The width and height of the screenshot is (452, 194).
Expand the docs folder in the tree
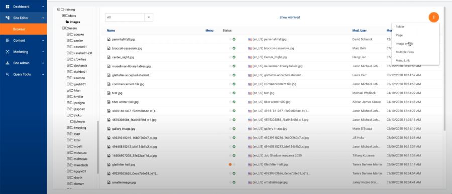click(x=63, y=16)
